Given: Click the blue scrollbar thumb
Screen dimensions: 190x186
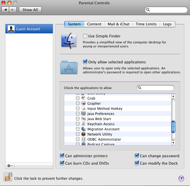Looking at the screenshot, I should [173, 127].
